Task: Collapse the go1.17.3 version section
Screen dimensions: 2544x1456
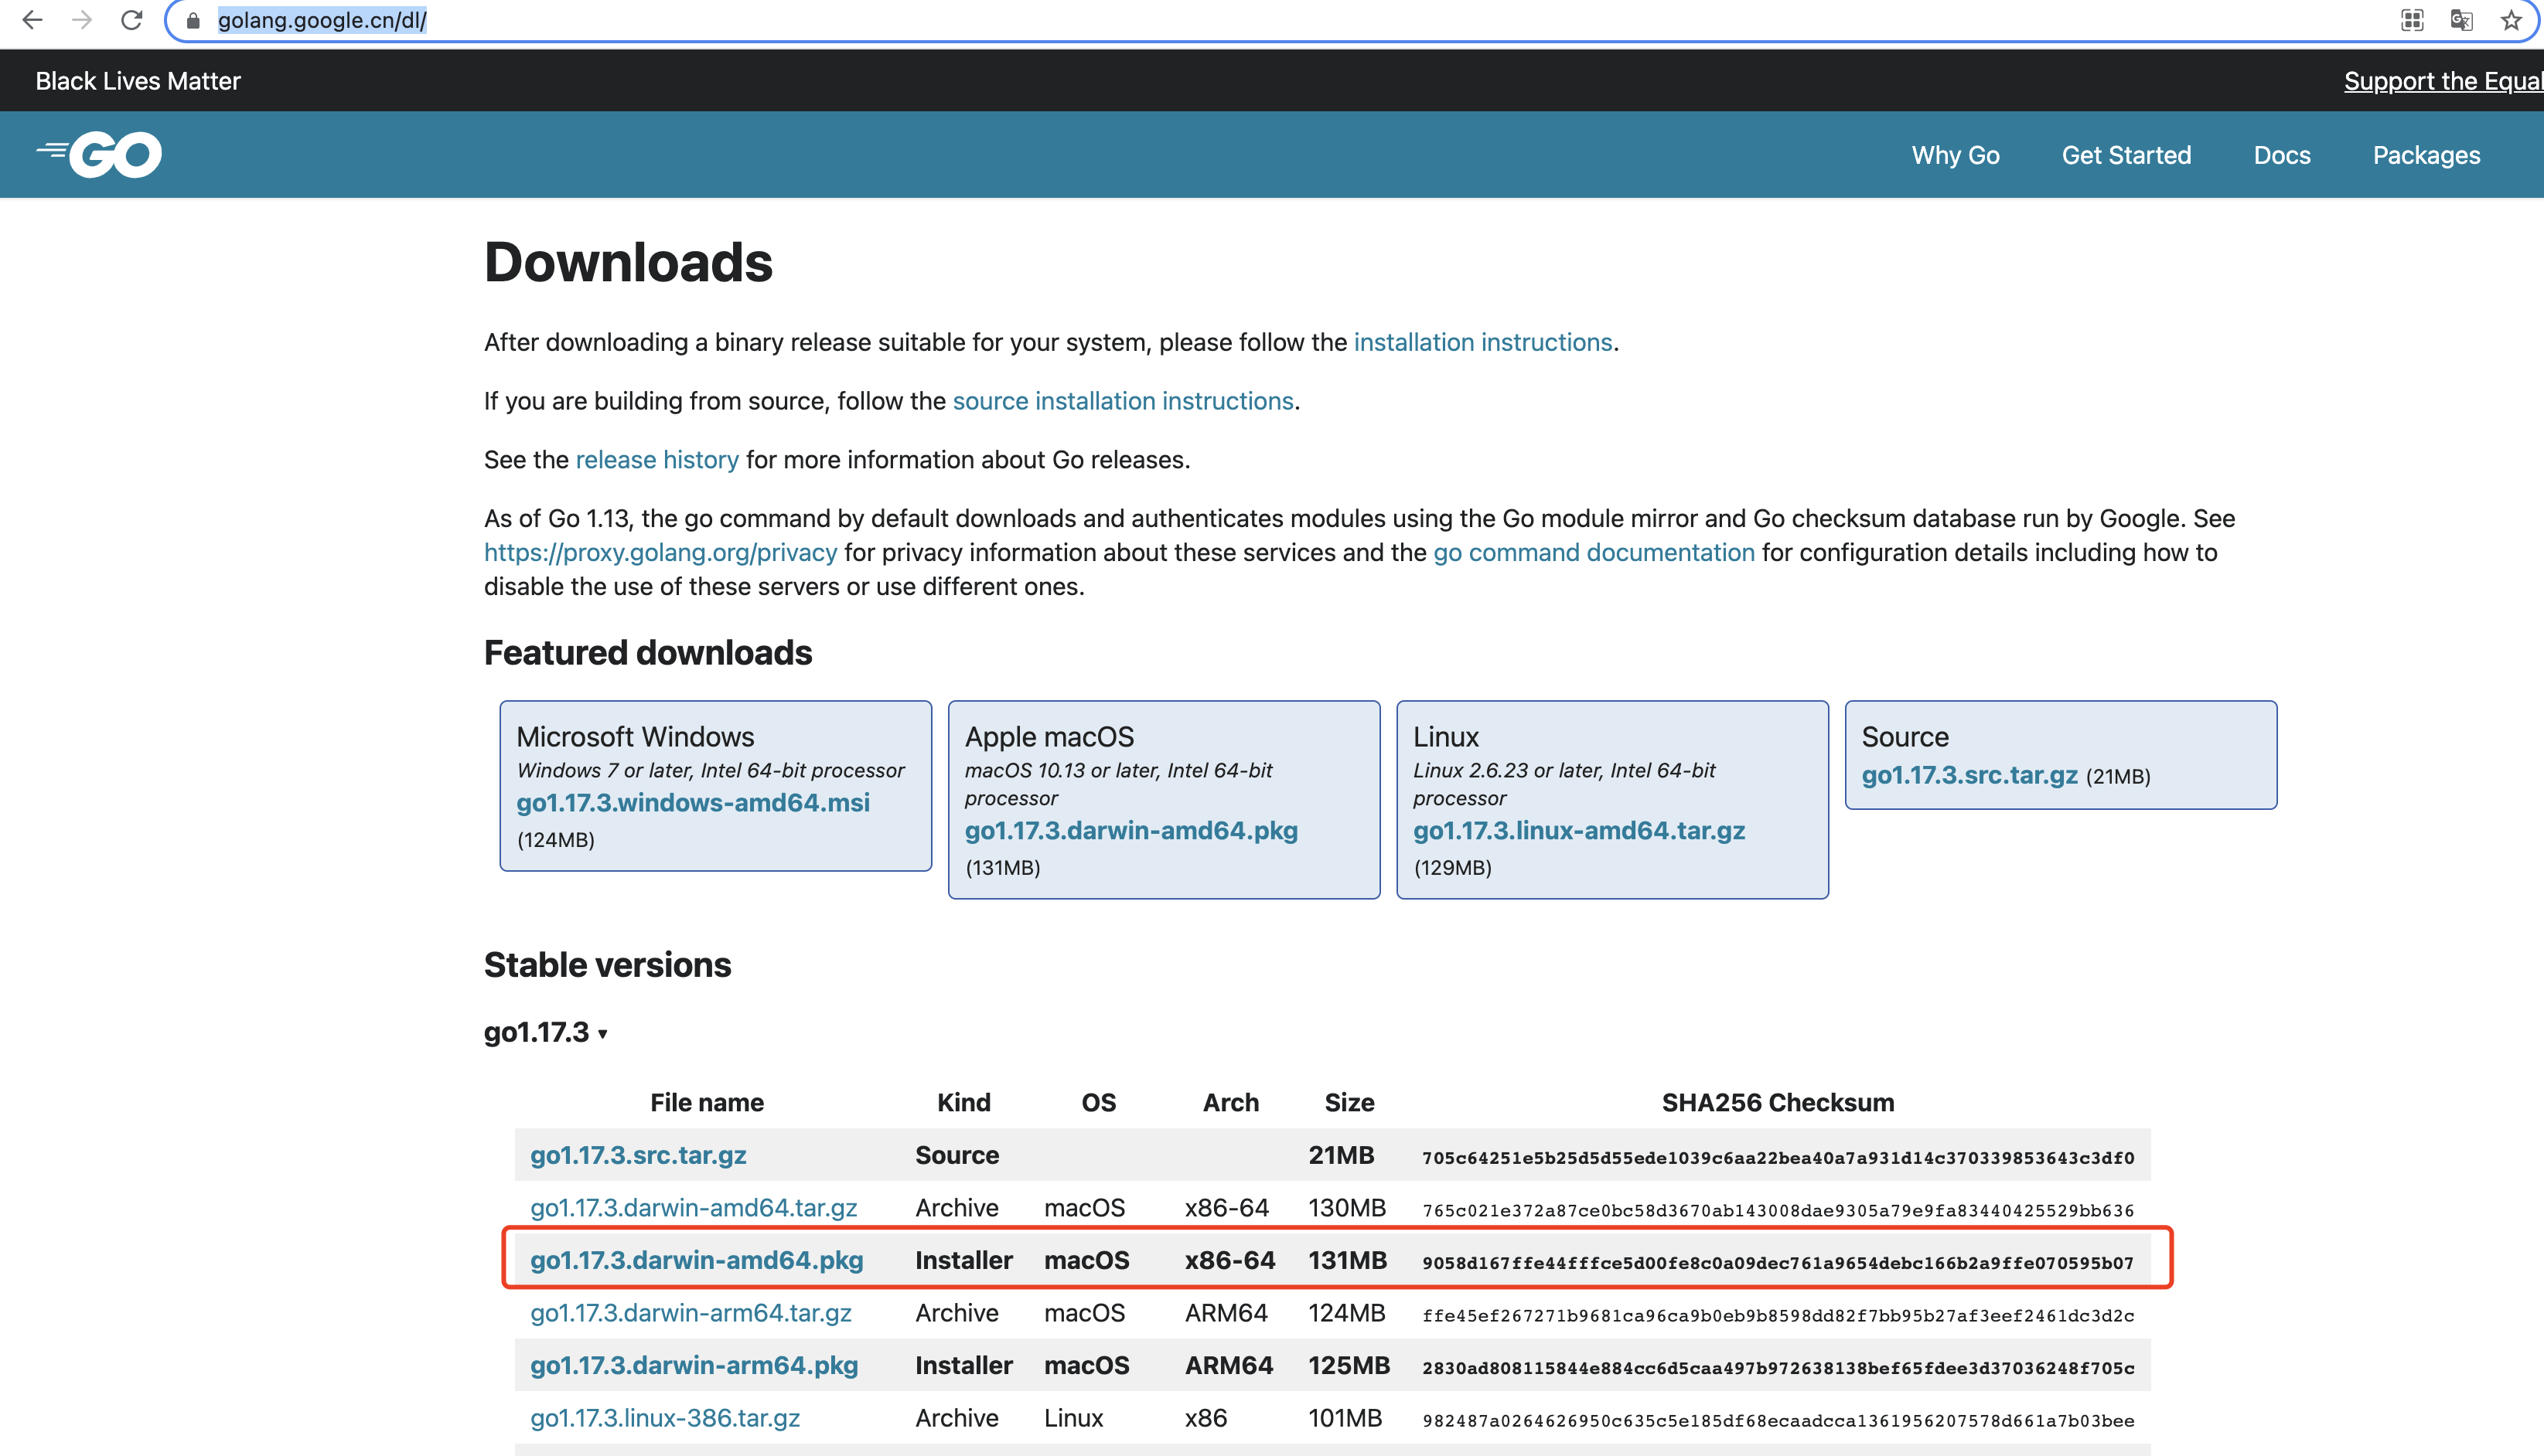Action: [546, 1032]
